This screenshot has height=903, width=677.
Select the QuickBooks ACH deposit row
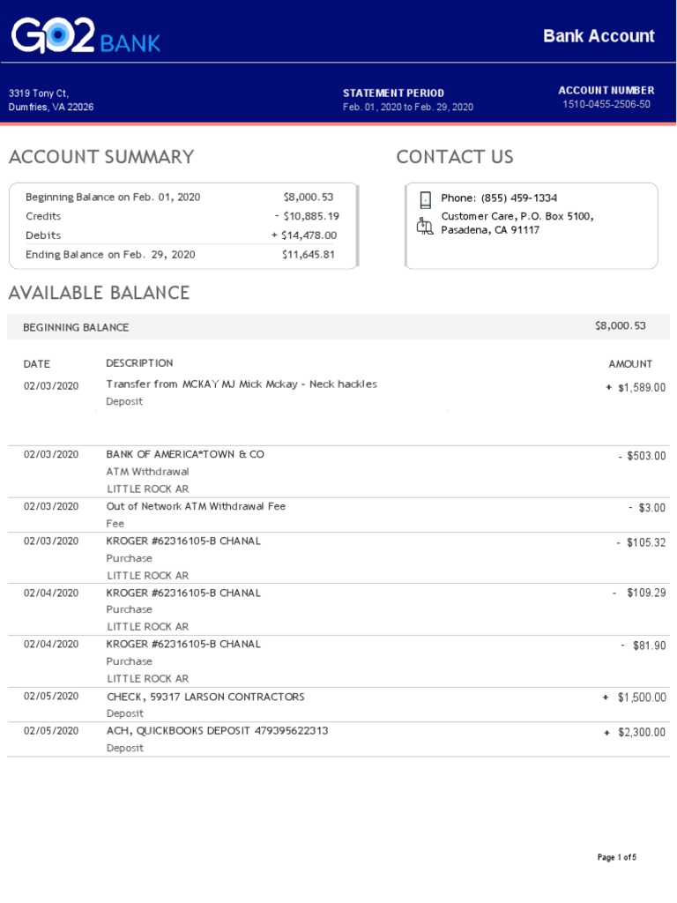click(x=217, y=731)
